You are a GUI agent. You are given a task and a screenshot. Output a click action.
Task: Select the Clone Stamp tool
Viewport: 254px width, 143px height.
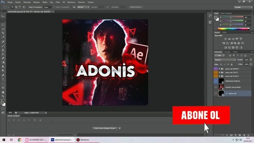3,50
